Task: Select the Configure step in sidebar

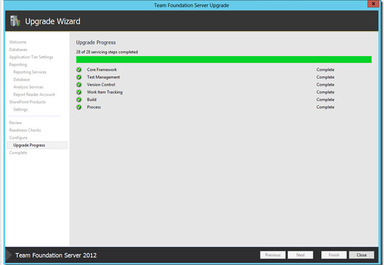Action: coord(19,138)
